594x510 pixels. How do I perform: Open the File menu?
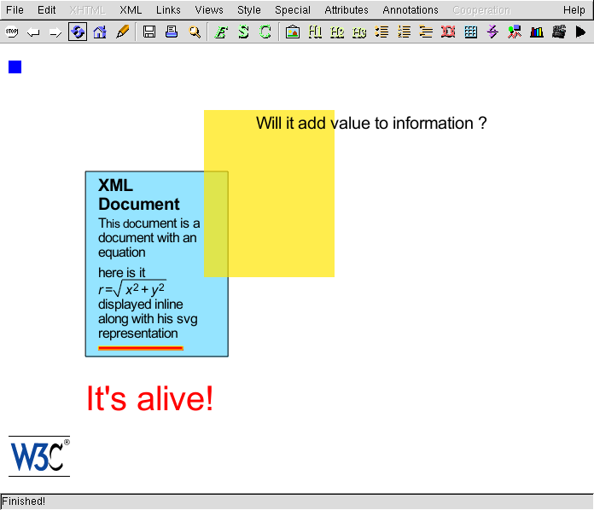point(15,10)
